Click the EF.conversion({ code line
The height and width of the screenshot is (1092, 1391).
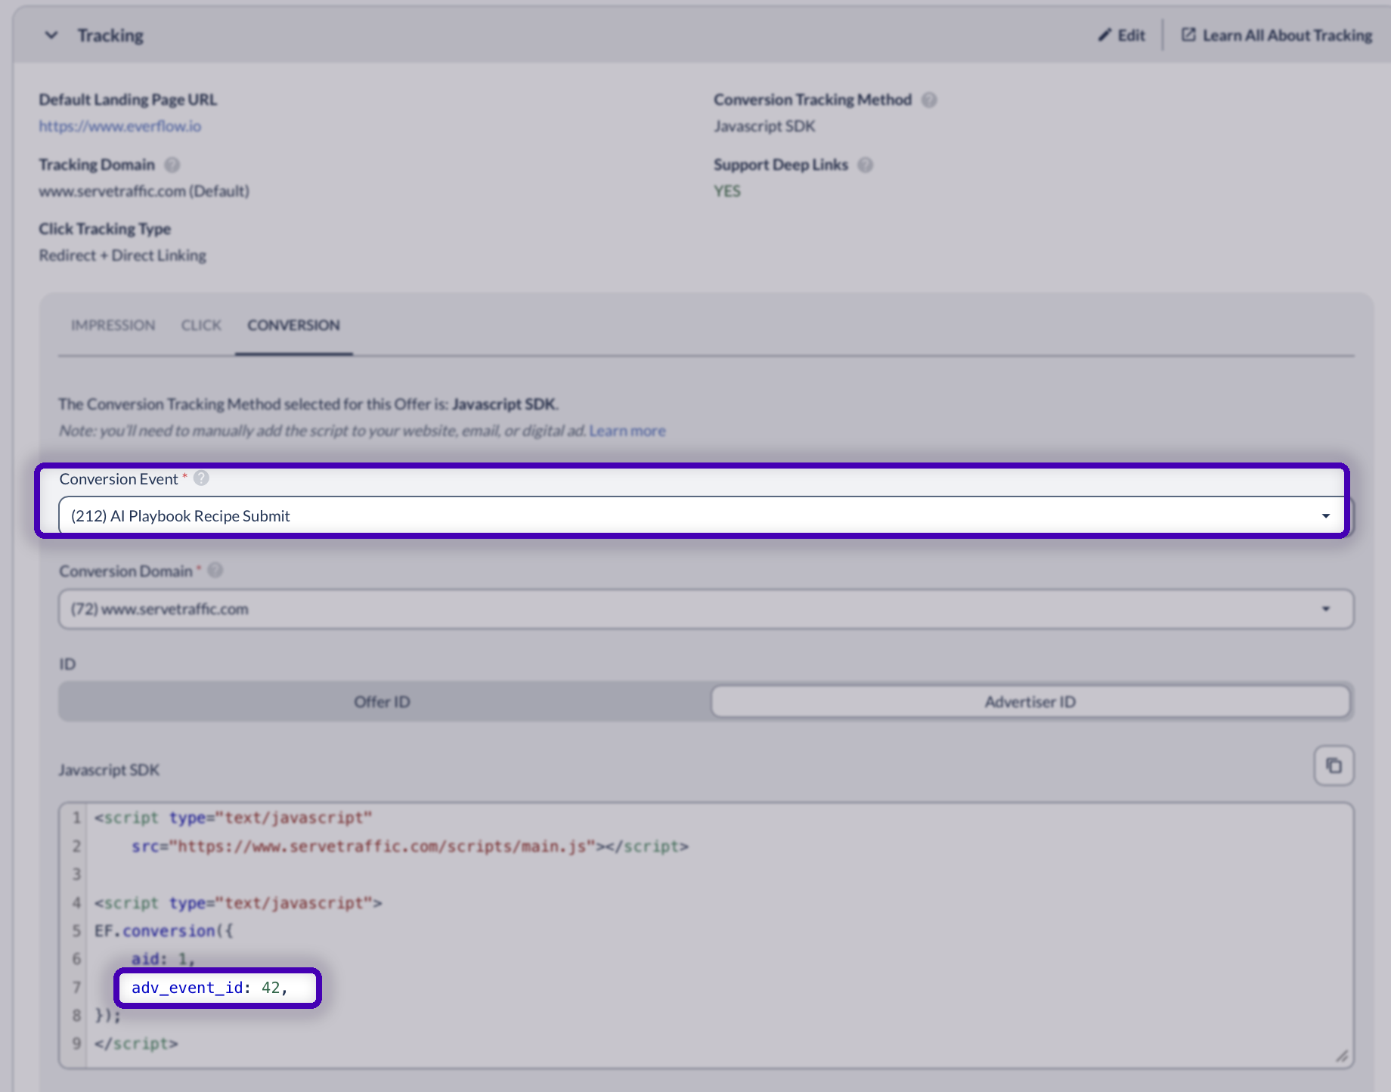(x=164, y=931)
